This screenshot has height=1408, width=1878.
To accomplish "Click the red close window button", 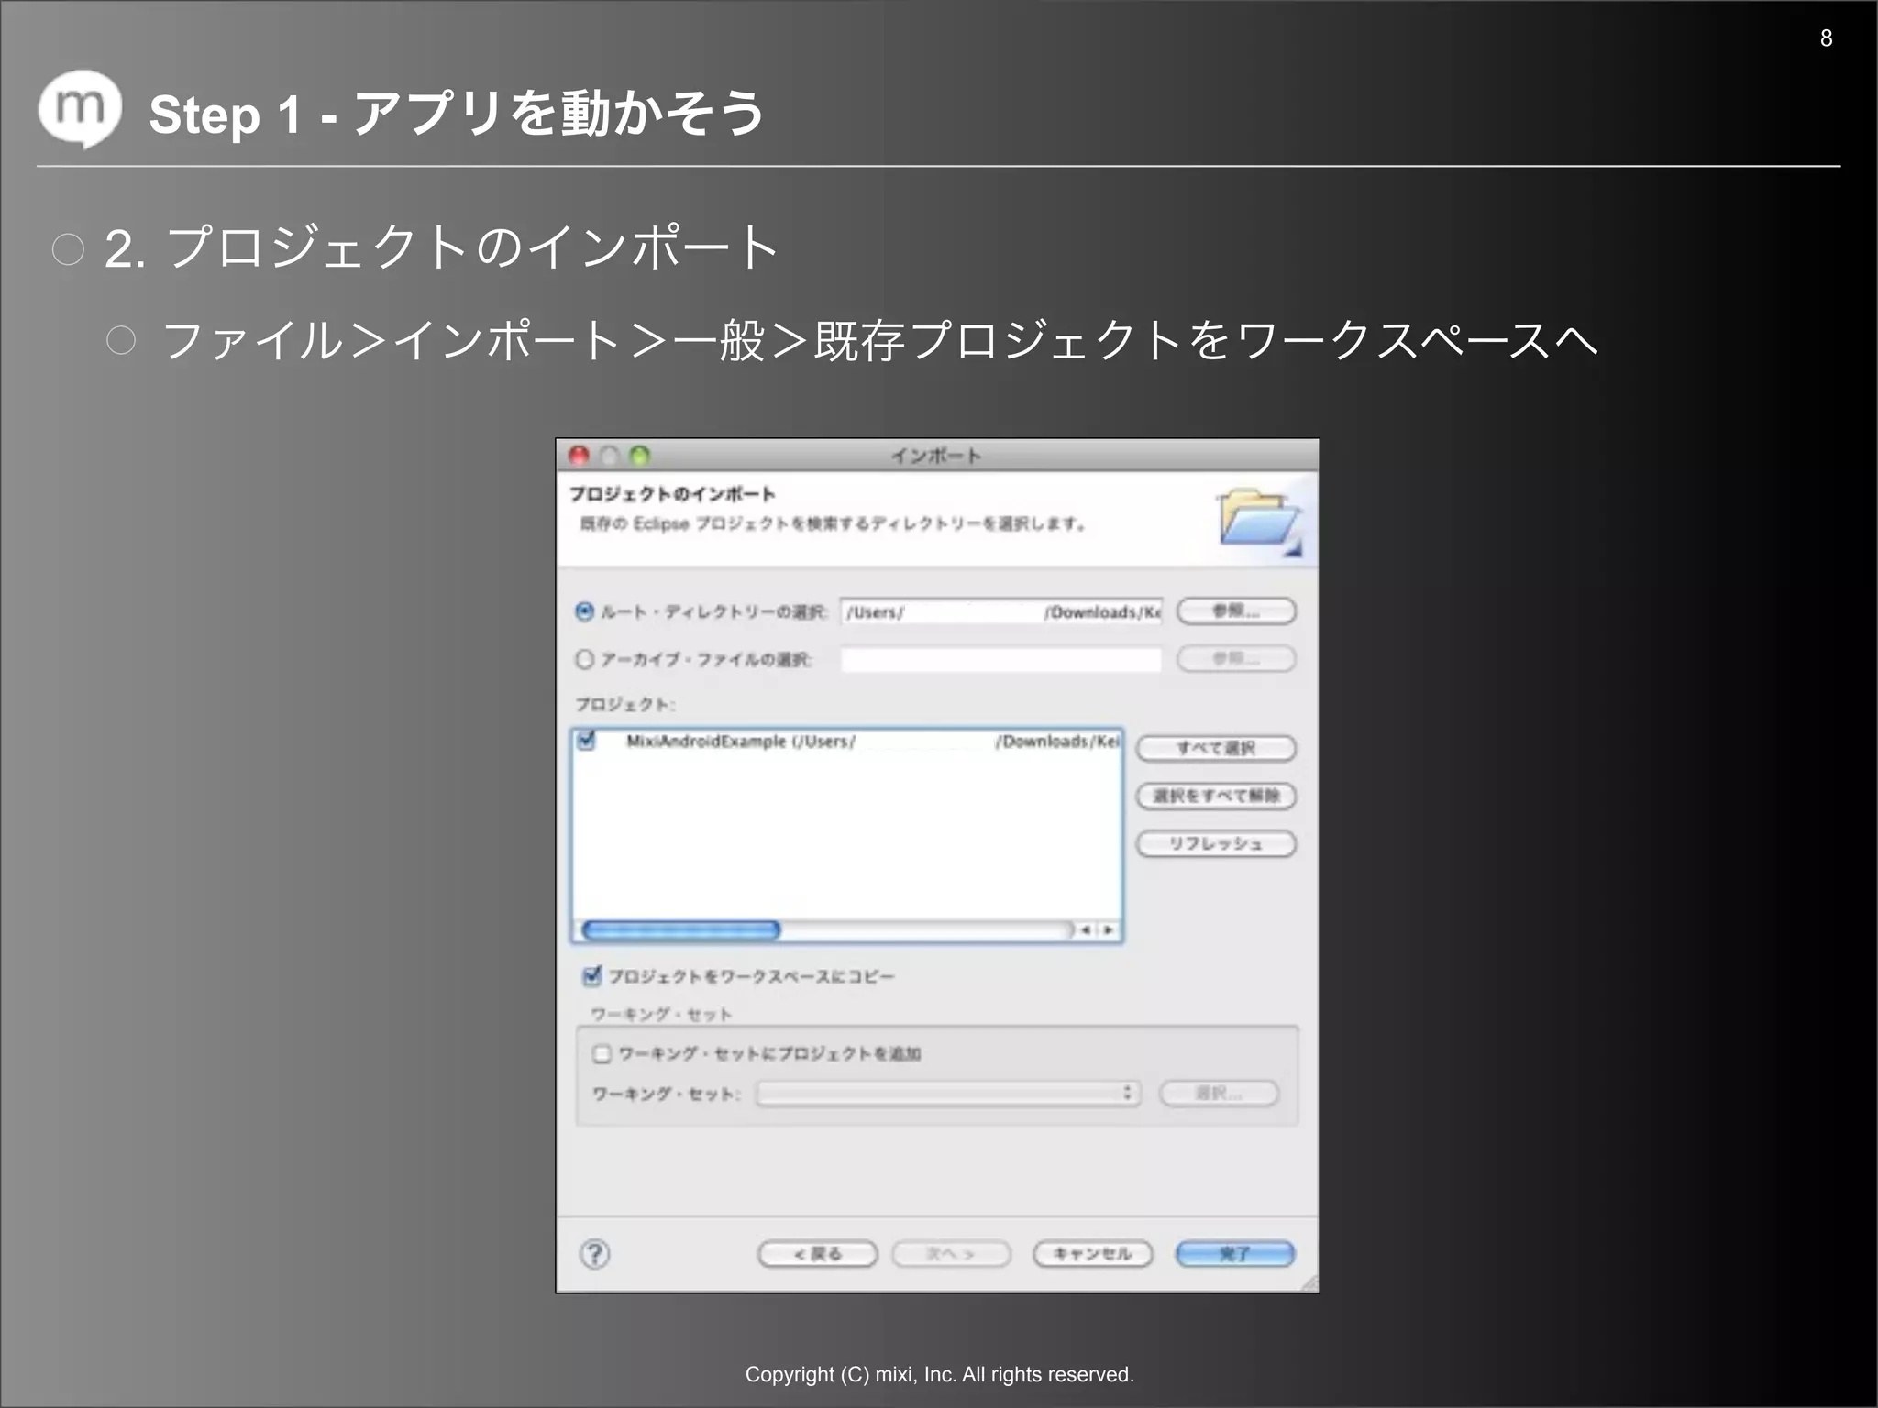I will pyautogui.click(x=579, y=456).
